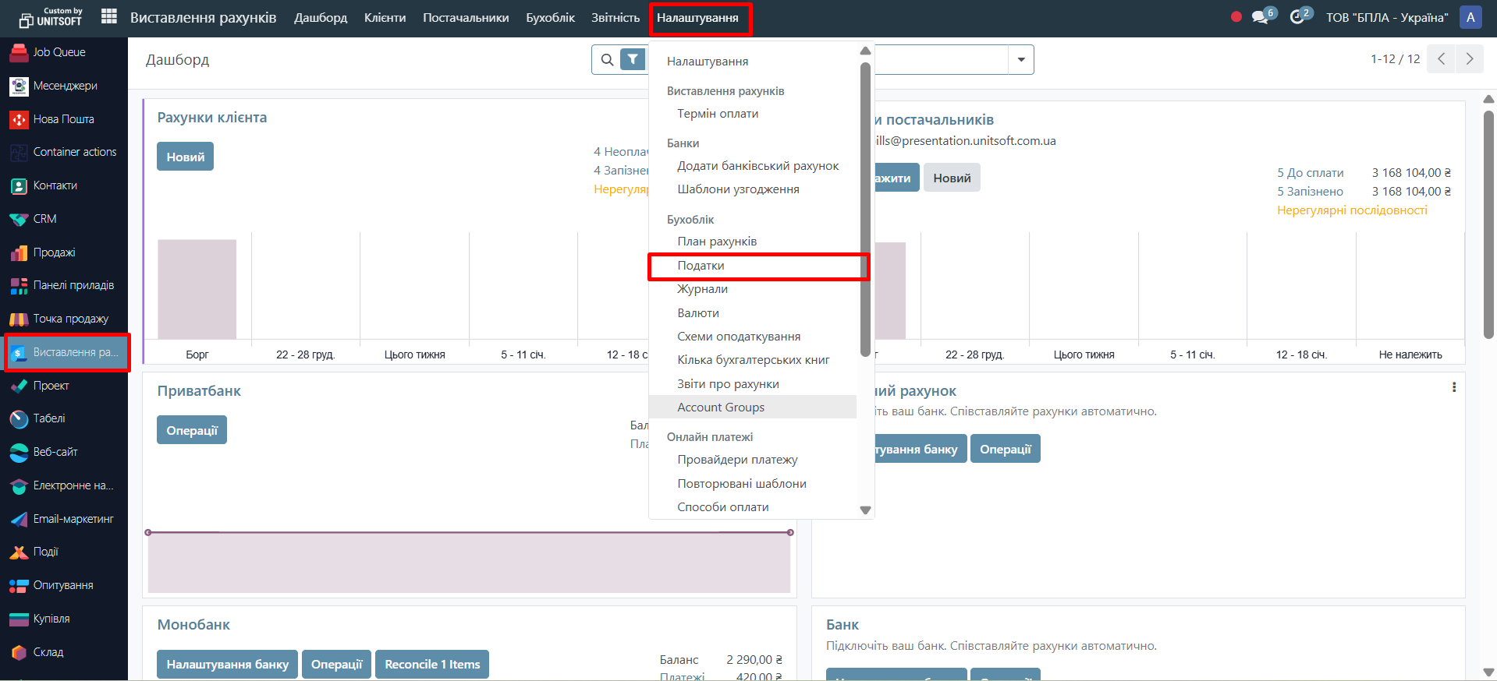This screenshot has height=681, width=1497.
Task: Click the Reconcile 1 Items button
Action: pyautogui.click(x=432, y=664)
